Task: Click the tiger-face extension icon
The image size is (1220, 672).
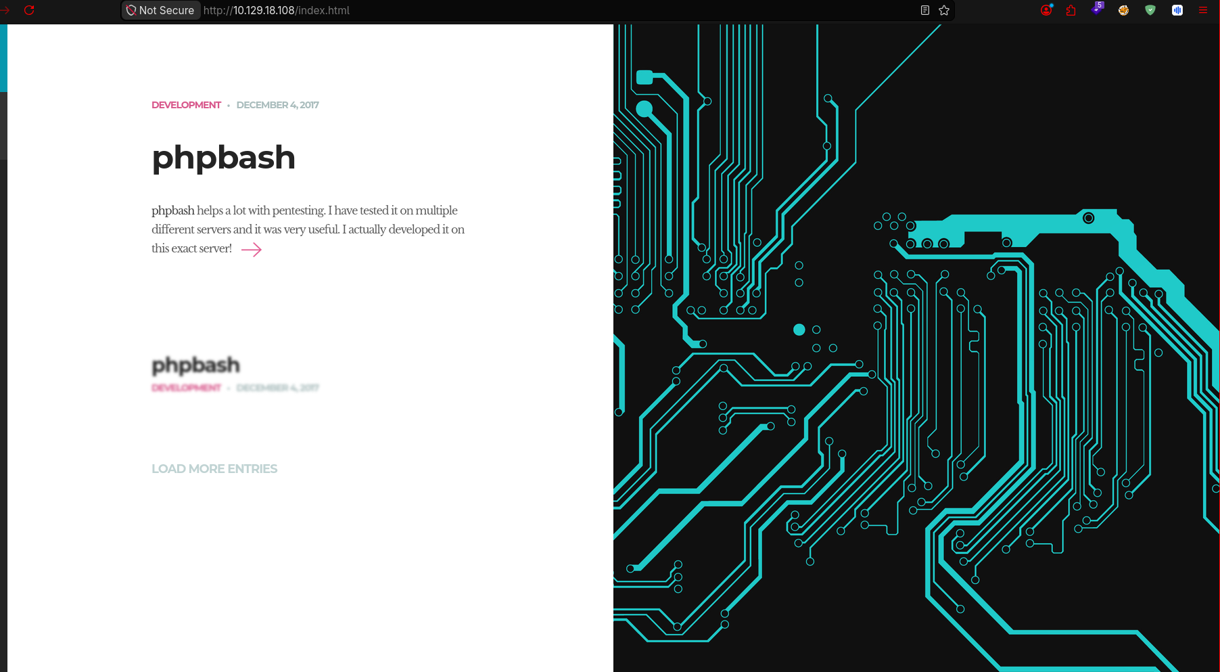Action: pyautogui.click(x=1123, y=10)
